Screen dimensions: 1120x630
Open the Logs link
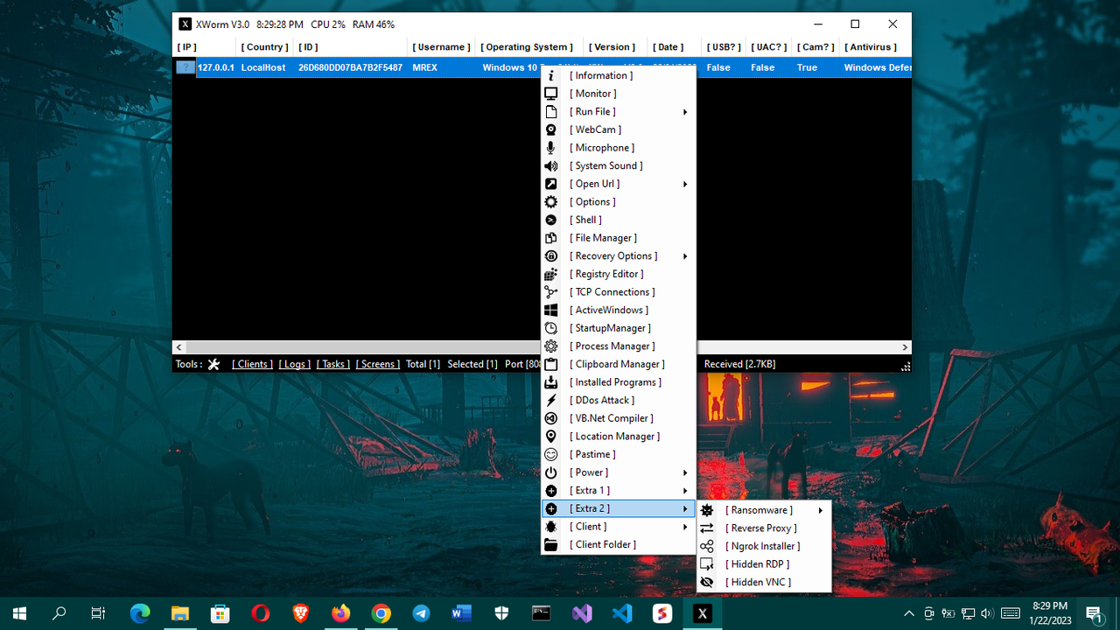[x=295, y=364]
